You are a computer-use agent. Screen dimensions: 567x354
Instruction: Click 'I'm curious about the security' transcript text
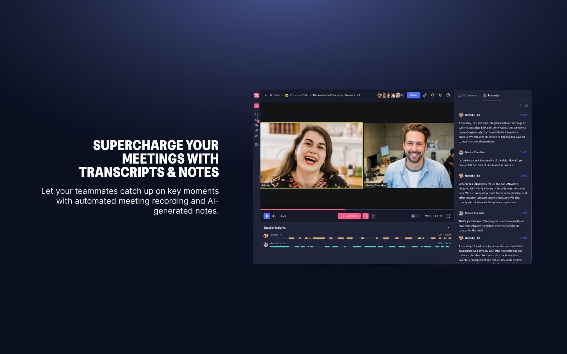pos(491,162)
